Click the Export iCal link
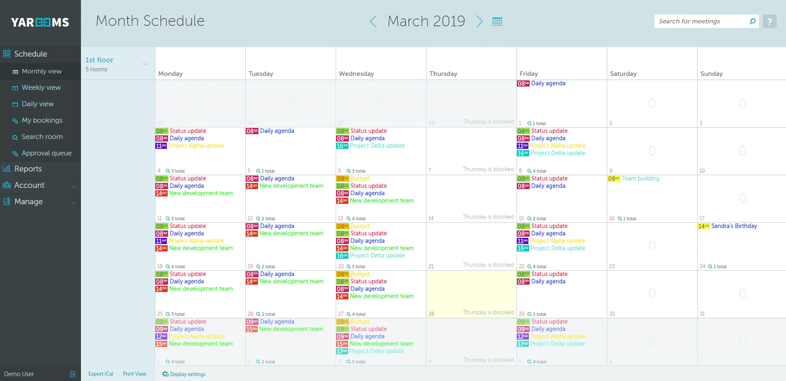The height and width of the screenshot is (381, 786). click(101, 374)
